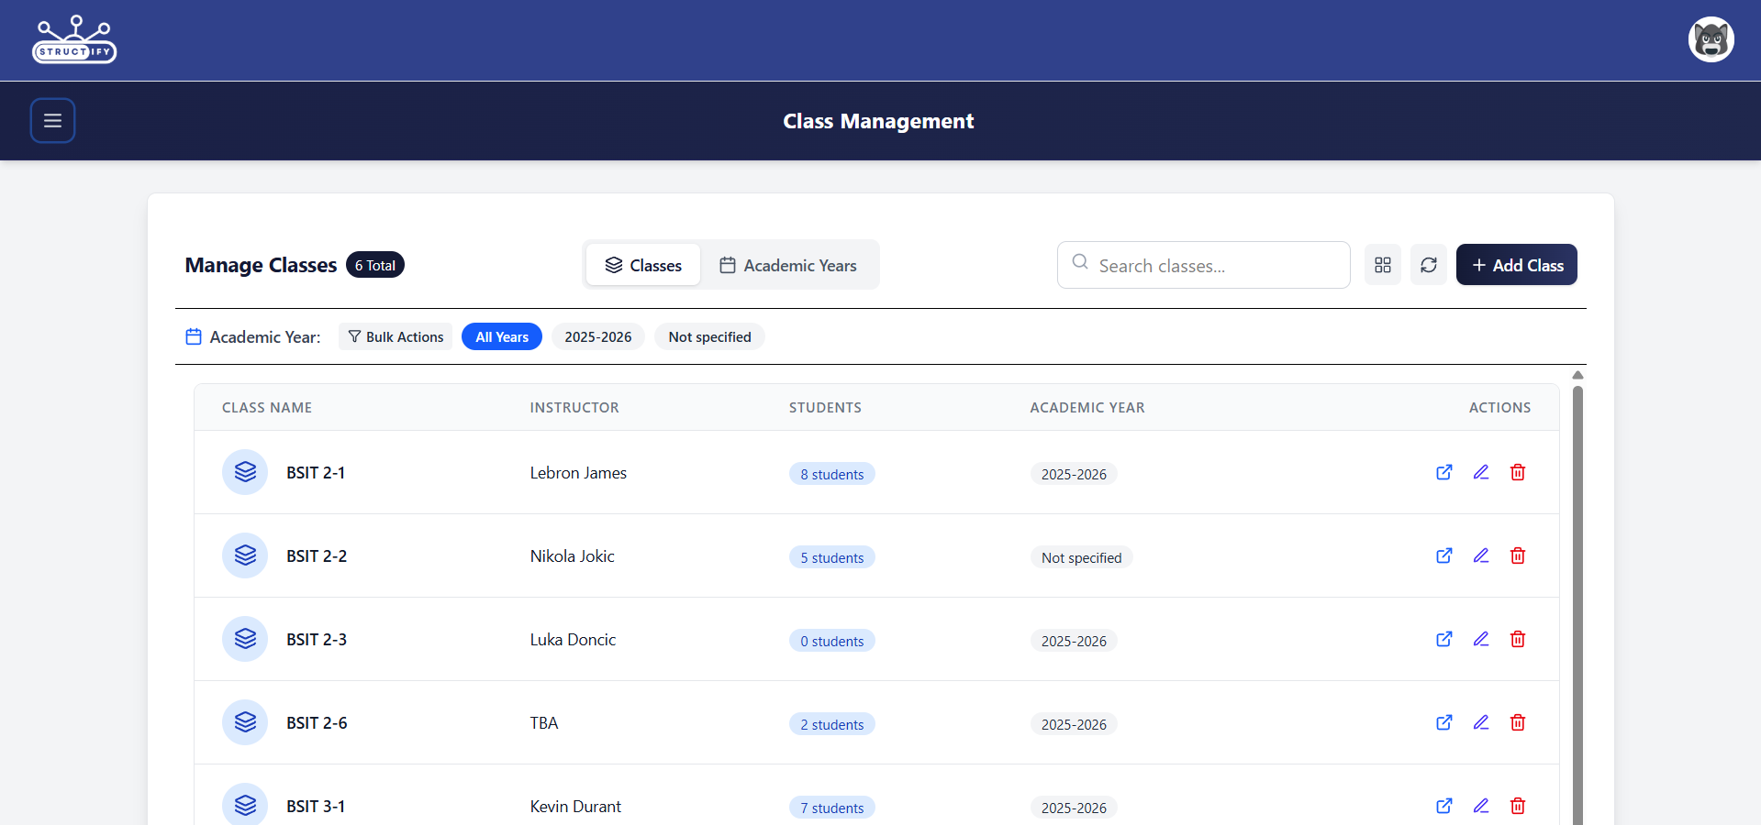Image resolution: width=1761 pixels, height=825 pixels.
Task: Click the table scrollbar thumb
Action: click(x=1577, y=605)
